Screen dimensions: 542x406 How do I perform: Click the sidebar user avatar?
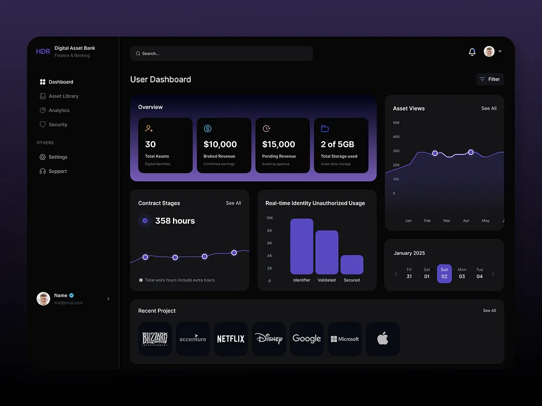coord(43,299)
